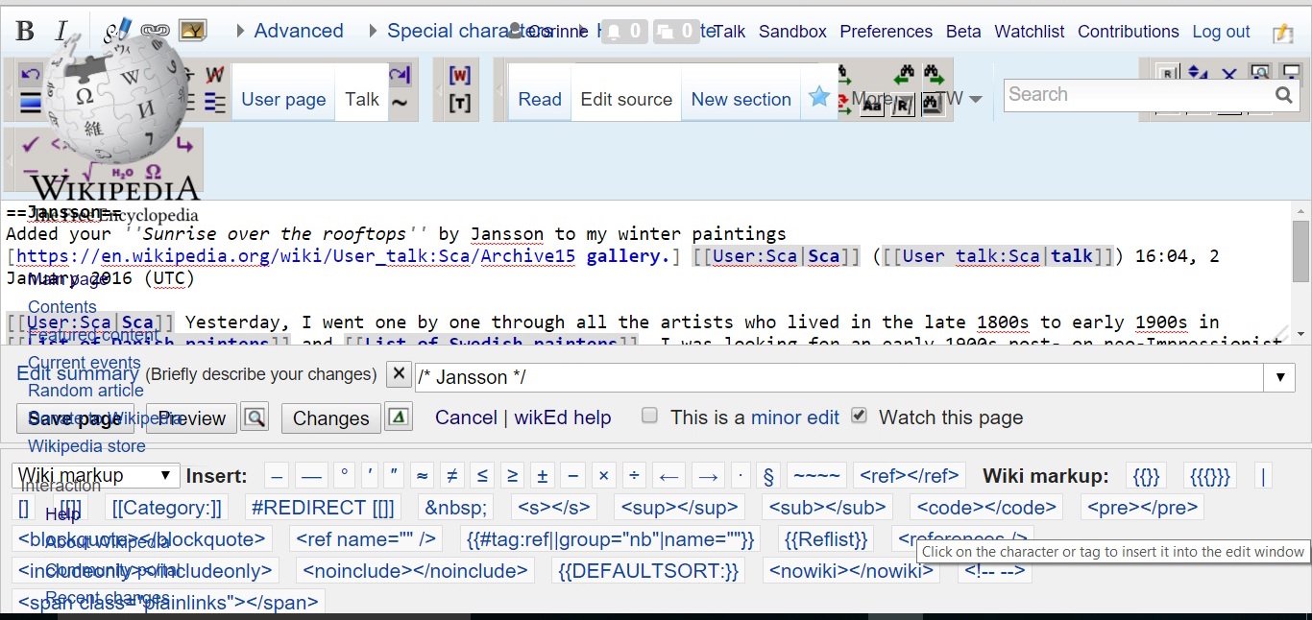Uncheck Watch this page
This screenshot has height=620, width=1312.
[x=858, y=416]
